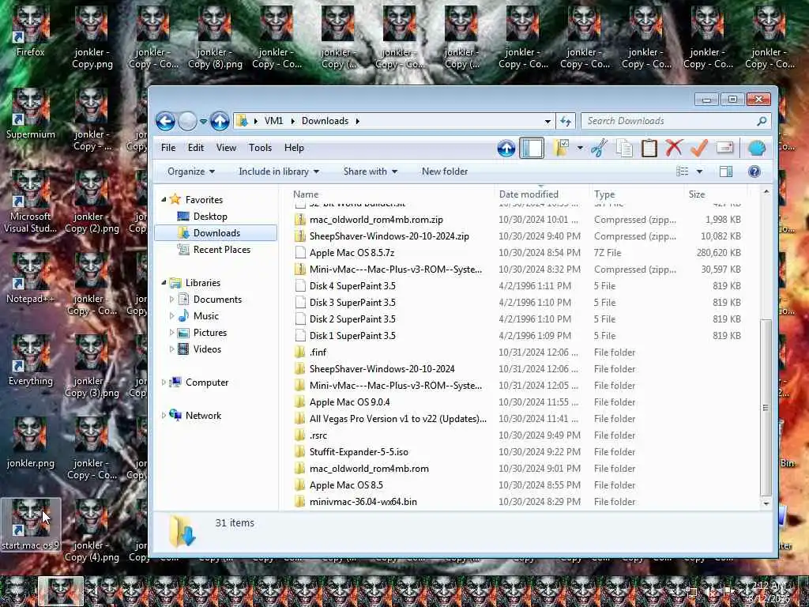Click the orange checkmark Properties icon
Screen dimensions: 809x607
pyautogui.click(x=699, y=148)
